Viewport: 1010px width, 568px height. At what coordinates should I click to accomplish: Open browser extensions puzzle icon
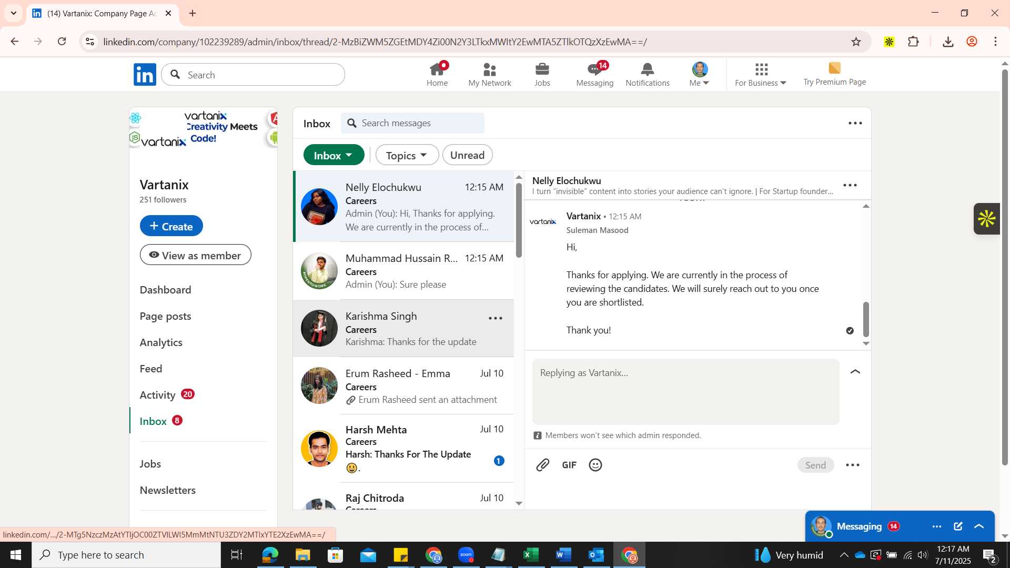tap(914, 42)
